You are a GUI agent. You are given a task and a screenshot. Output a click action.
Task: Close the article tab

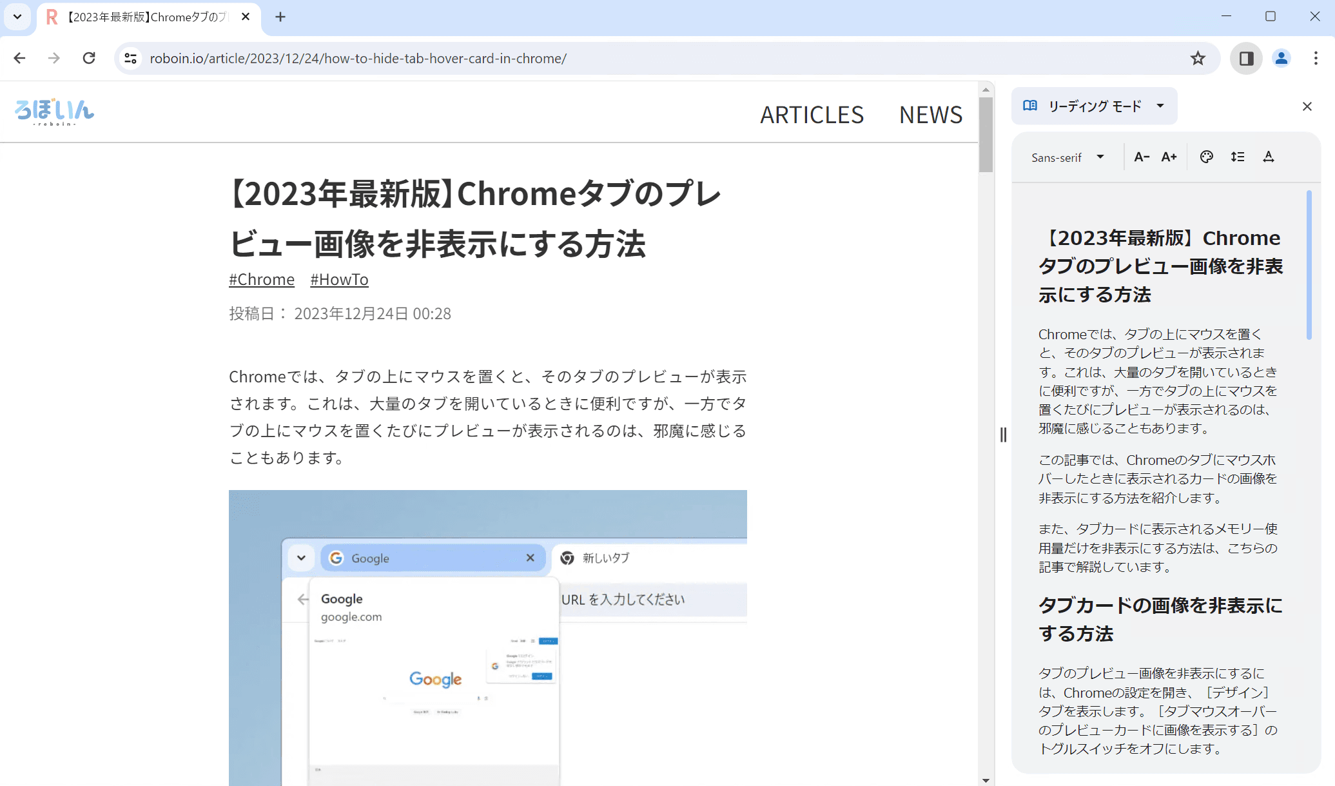coord(246,17)
